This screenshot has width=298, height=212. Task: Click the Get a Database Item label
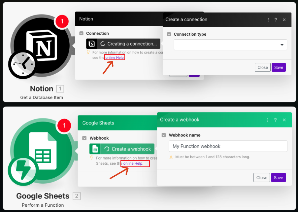pyautogui.click(x=42, y=97)
